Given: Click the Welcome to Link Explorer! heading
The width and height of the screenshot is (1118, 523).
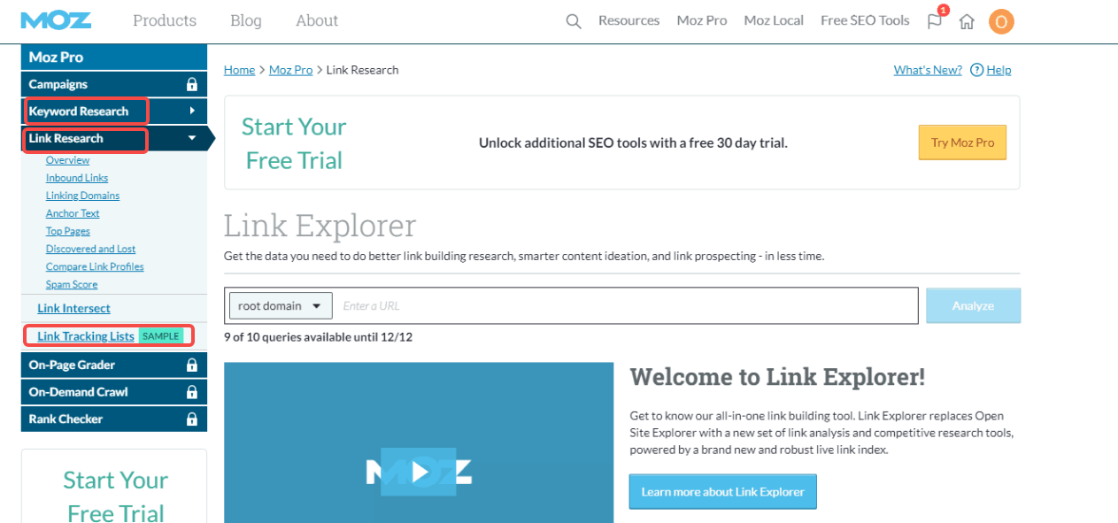Looking at the screenshot, I should 777,377.
